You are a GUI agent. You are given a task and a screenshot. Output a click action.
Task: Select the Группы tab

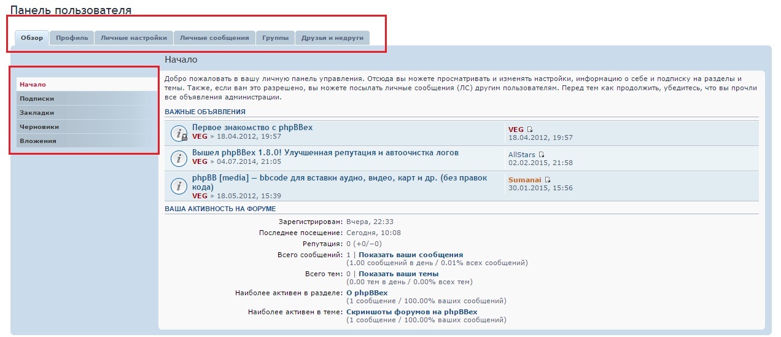pos(275,38)
